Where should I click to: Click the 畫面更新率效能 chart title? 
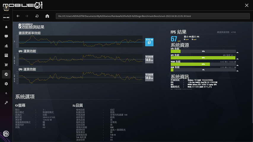[x=30, y=33]
